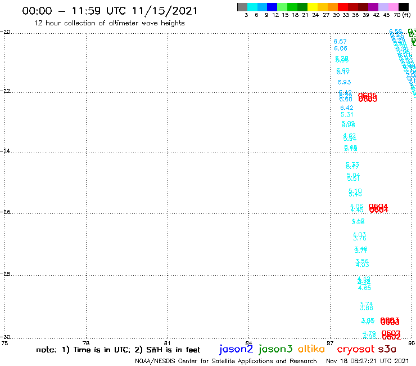Image resolution: width=416 pixels, height=366 pixels.
Task: Click the note 'Time is in UTC; SWH is in feet'
Action: 118,350
